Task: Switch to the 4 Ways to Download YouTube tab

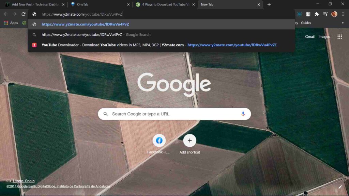Action: [165, 4]
